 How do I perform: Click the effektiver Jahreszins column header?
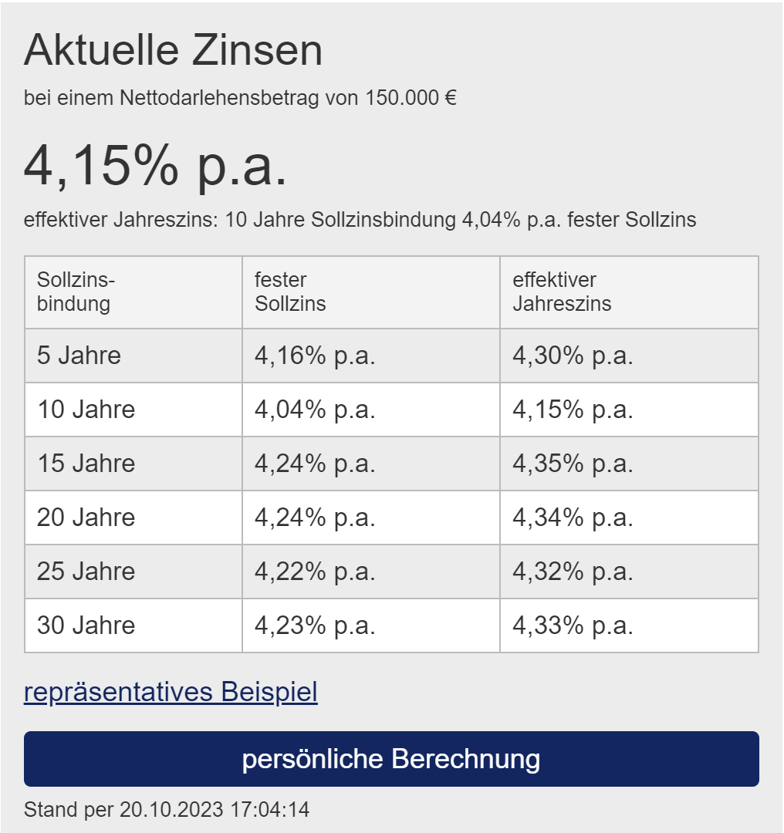pyautogui.click(x=562, y=292)
